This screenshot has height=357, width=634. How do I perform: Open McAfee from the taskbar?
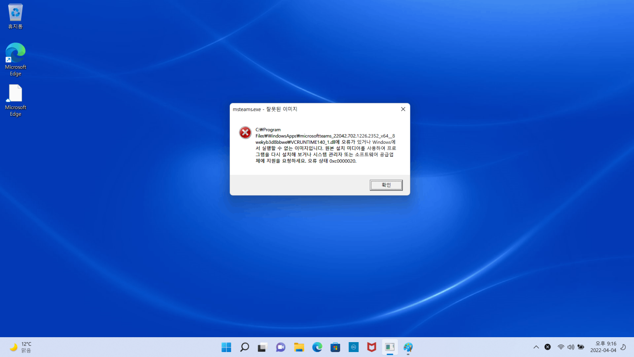coord(371,347)
